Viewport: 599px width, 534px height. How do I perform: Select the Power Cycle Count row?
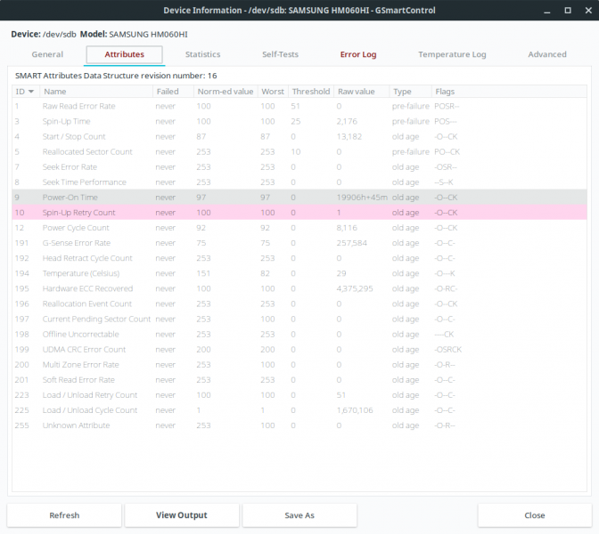(299, 228)
